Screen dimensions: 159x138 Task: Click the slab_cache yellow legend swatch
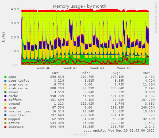click(x=5, y=88)
